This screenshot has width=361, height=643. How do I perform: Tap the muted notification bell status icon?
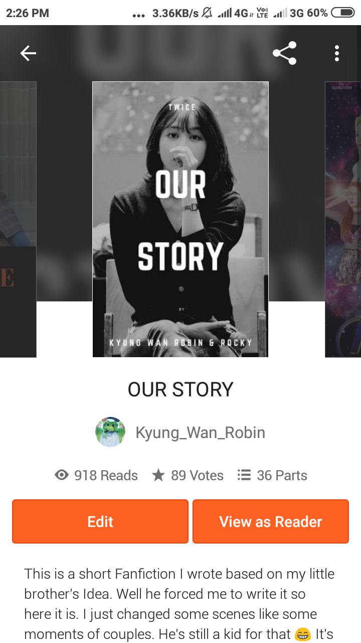[207, 13]
